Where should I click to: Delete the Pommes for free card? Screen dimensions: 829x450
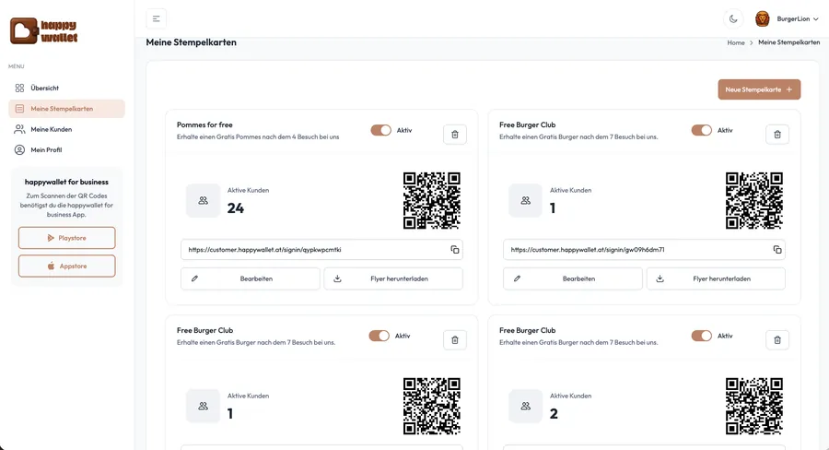pyautogui.click(x=455, y=135)
